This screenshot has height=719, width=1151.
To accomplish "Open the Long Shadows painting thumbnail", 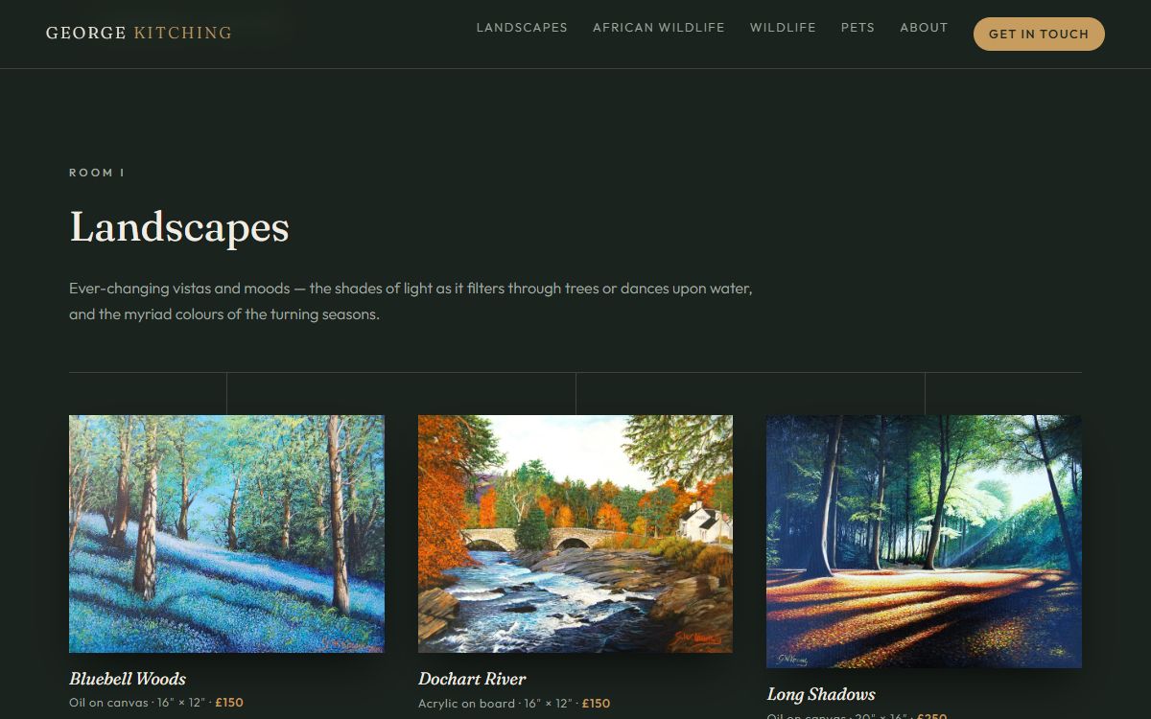I will coord(924,542).
